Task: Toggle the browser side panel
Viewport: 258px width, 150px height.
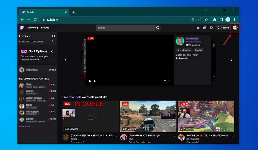Action: tap(221, 20)
